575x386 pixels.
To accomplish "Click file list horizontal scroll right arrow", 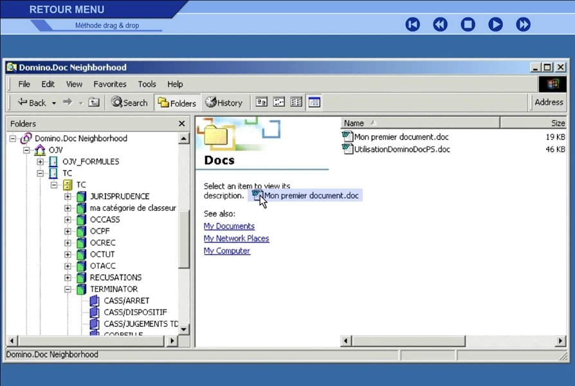I will 560,341.
